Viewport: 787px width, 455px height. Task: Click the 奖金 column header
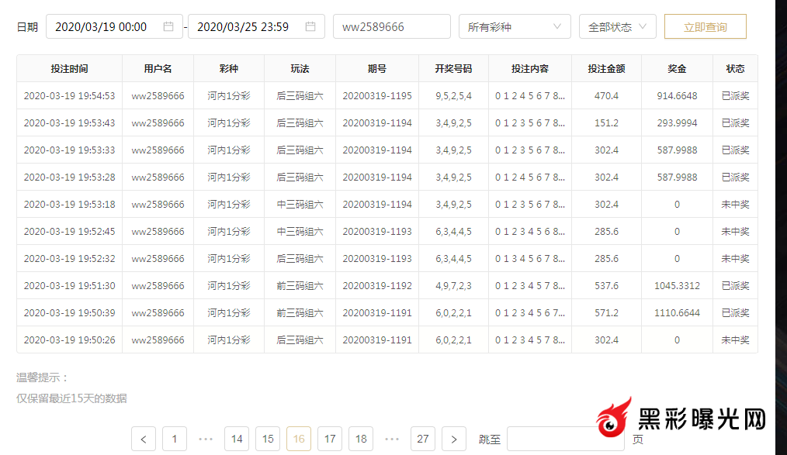677,69
